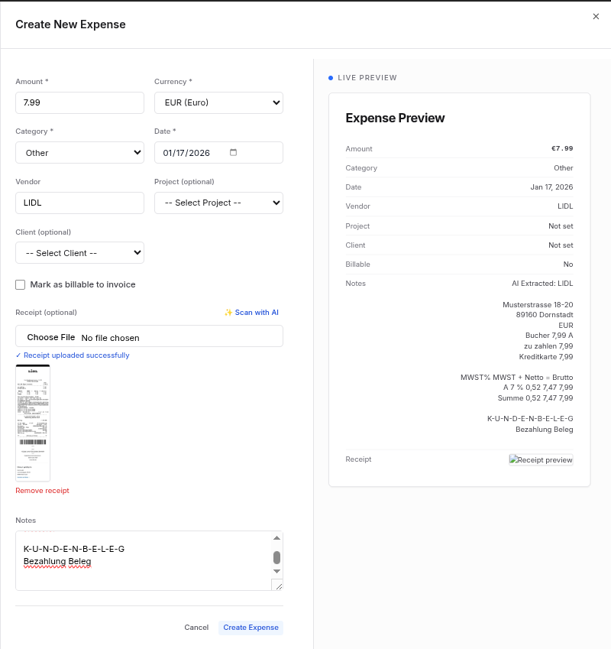Click 'Bezahlung Beleg' in Notes textarea
The width and height of the screenshot is (611, 649).
coord(57,561)
